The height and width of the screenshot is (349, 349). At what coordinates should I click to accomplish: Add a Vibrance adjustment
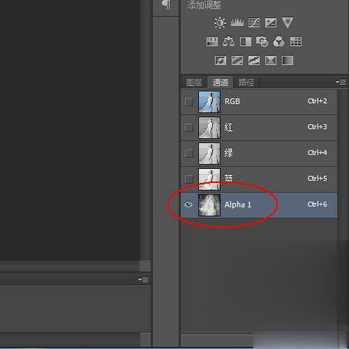pyautogui.click(x=288, y=22)
